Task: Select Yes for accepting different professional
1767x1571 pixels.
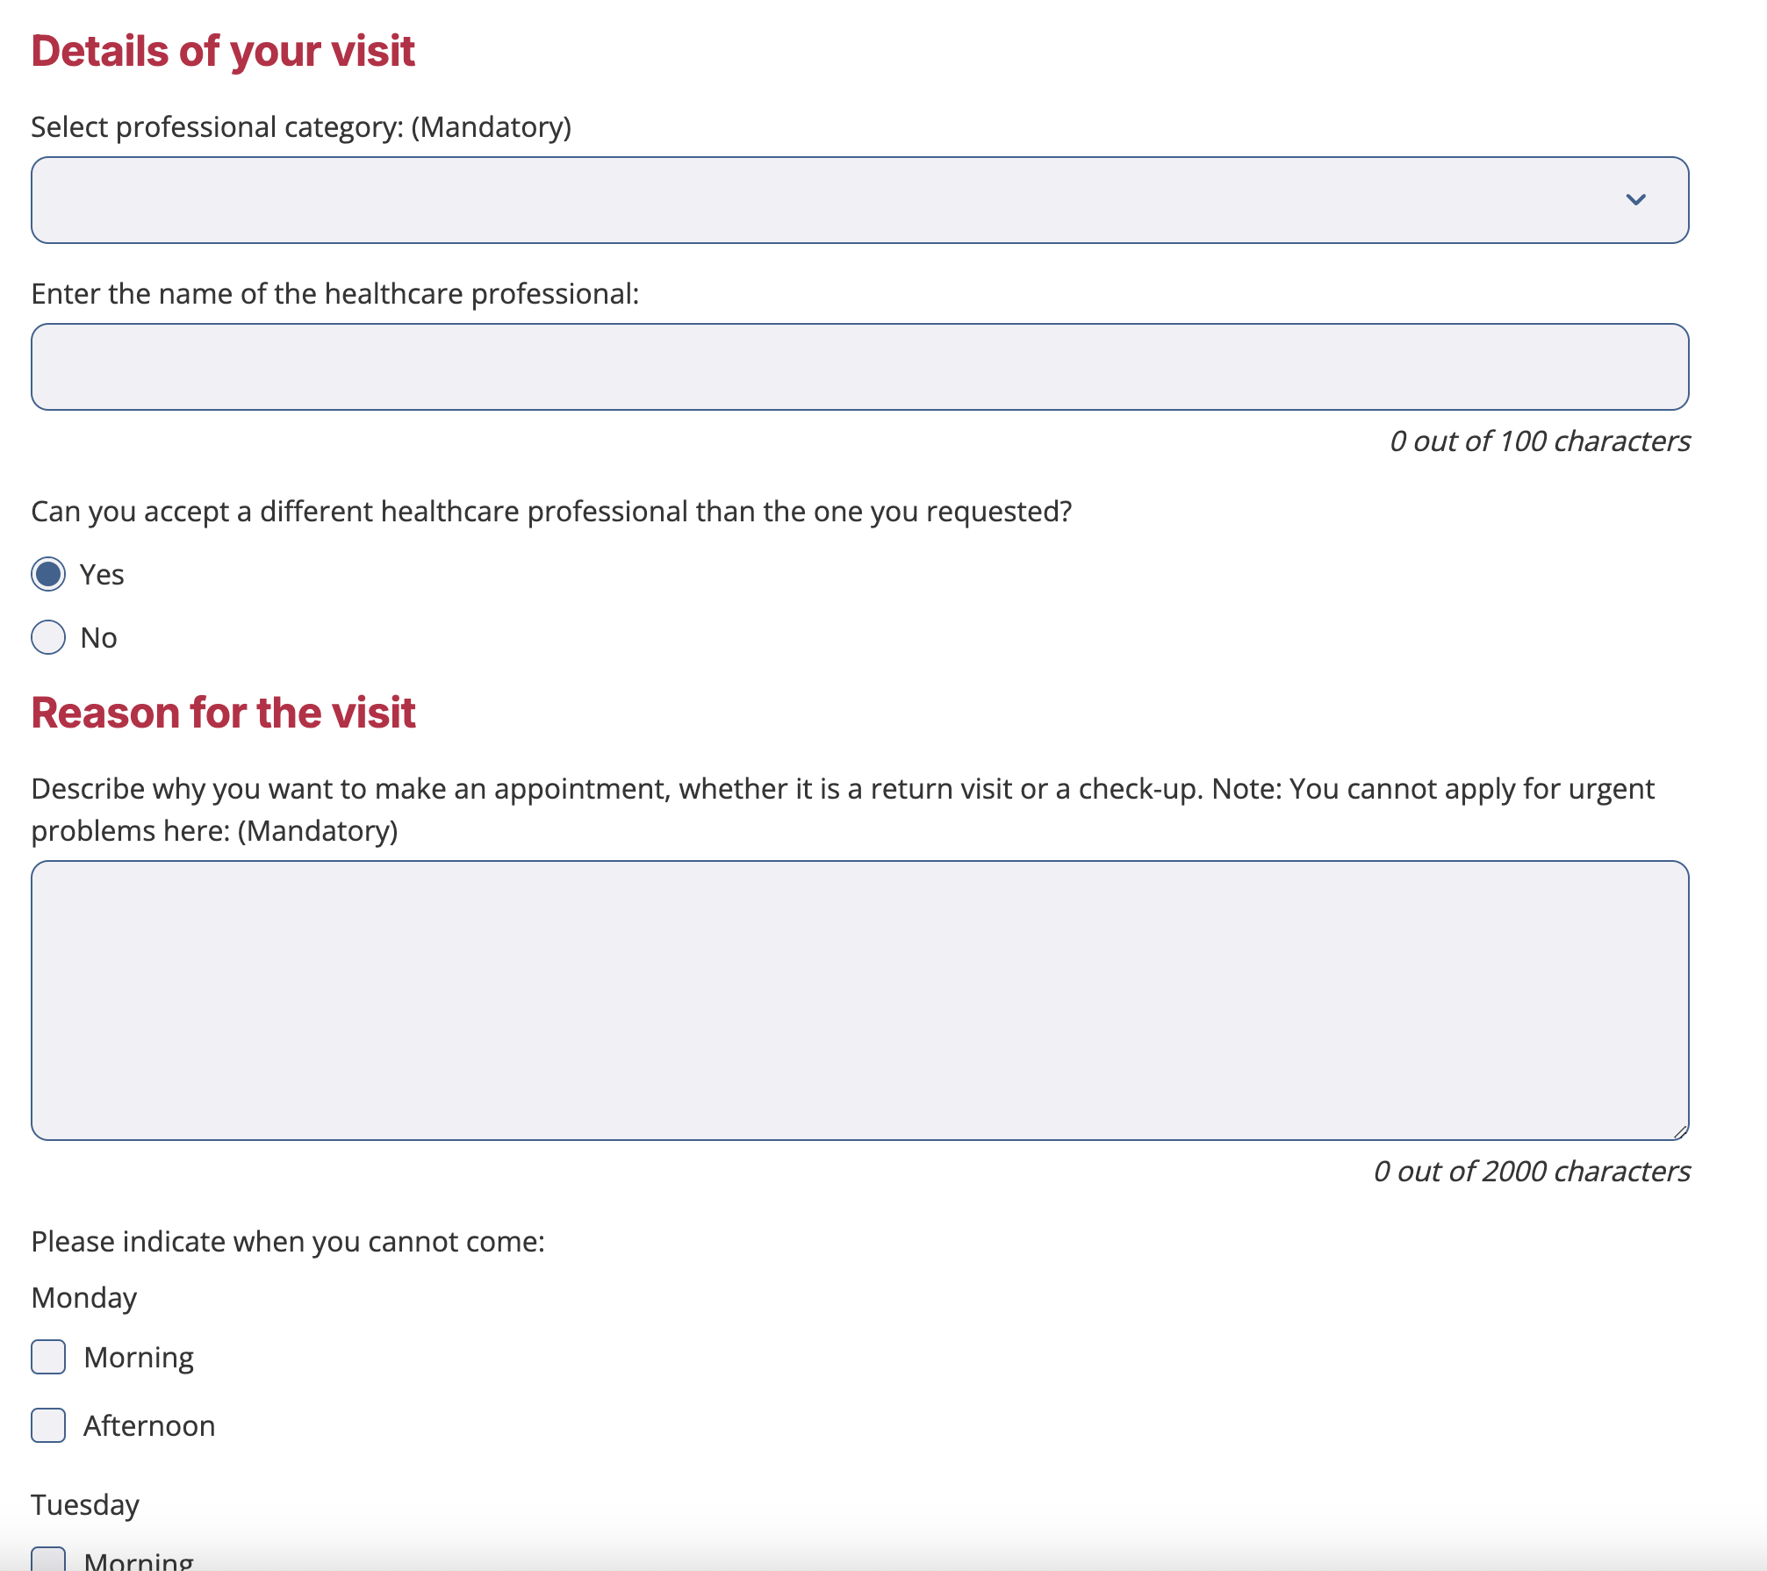Action: click(48, 574)
